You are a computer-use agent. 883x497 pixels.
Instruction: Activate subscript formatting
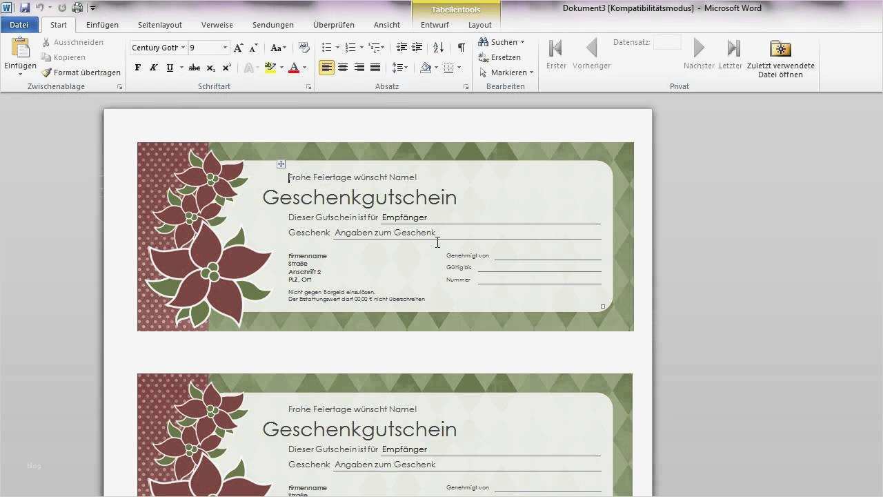(210, 67)
